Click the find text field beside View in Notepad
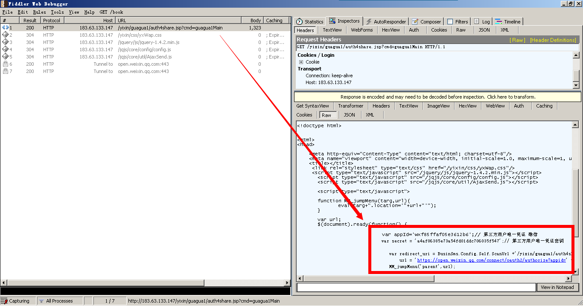583x306 pixels. pyautogui.click(x=416, y=288)
